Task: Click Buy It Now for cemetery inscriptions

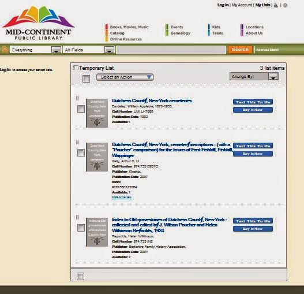Action: click(x=253, y=154)
